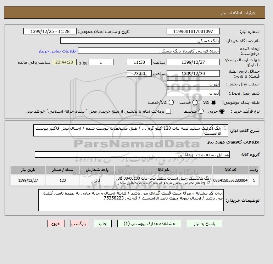Viewport: 273px width, 264px height.
Task: Click the چاپ print button
Action: click(x=103, y=224)
